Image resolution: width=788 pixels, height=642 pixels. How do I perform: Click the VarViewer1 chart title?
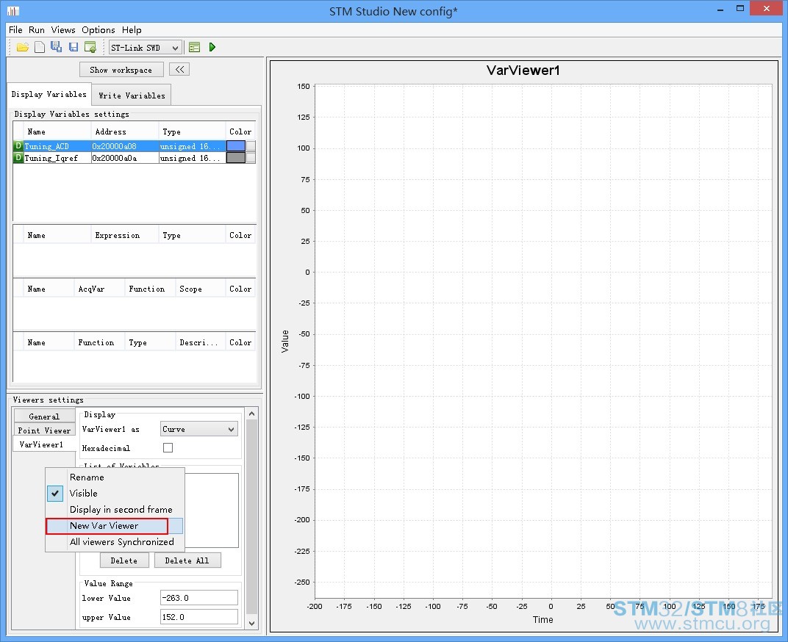523,71
